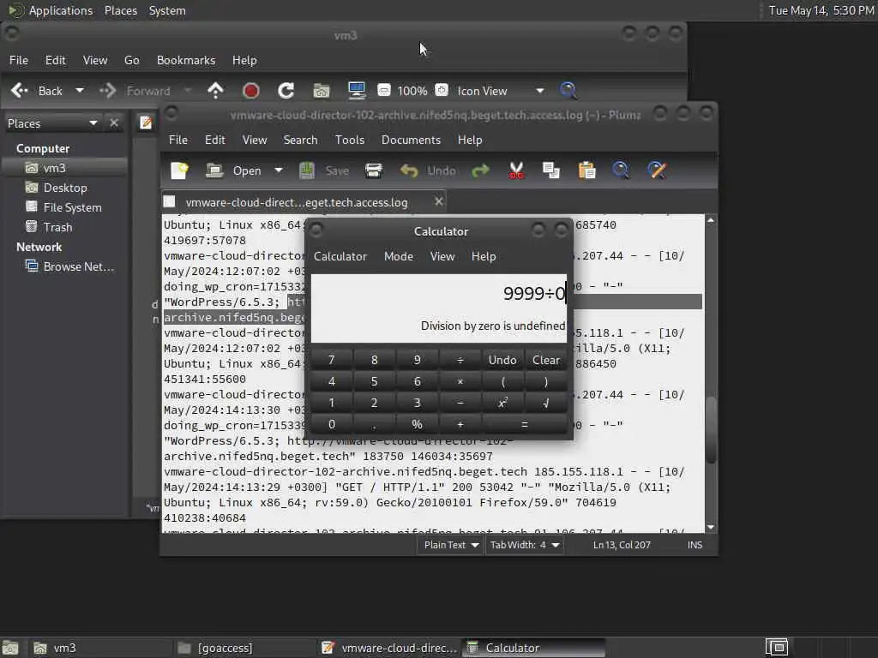Click the Clear button in Calculator
878x658 pixels.
pos(546,360)
